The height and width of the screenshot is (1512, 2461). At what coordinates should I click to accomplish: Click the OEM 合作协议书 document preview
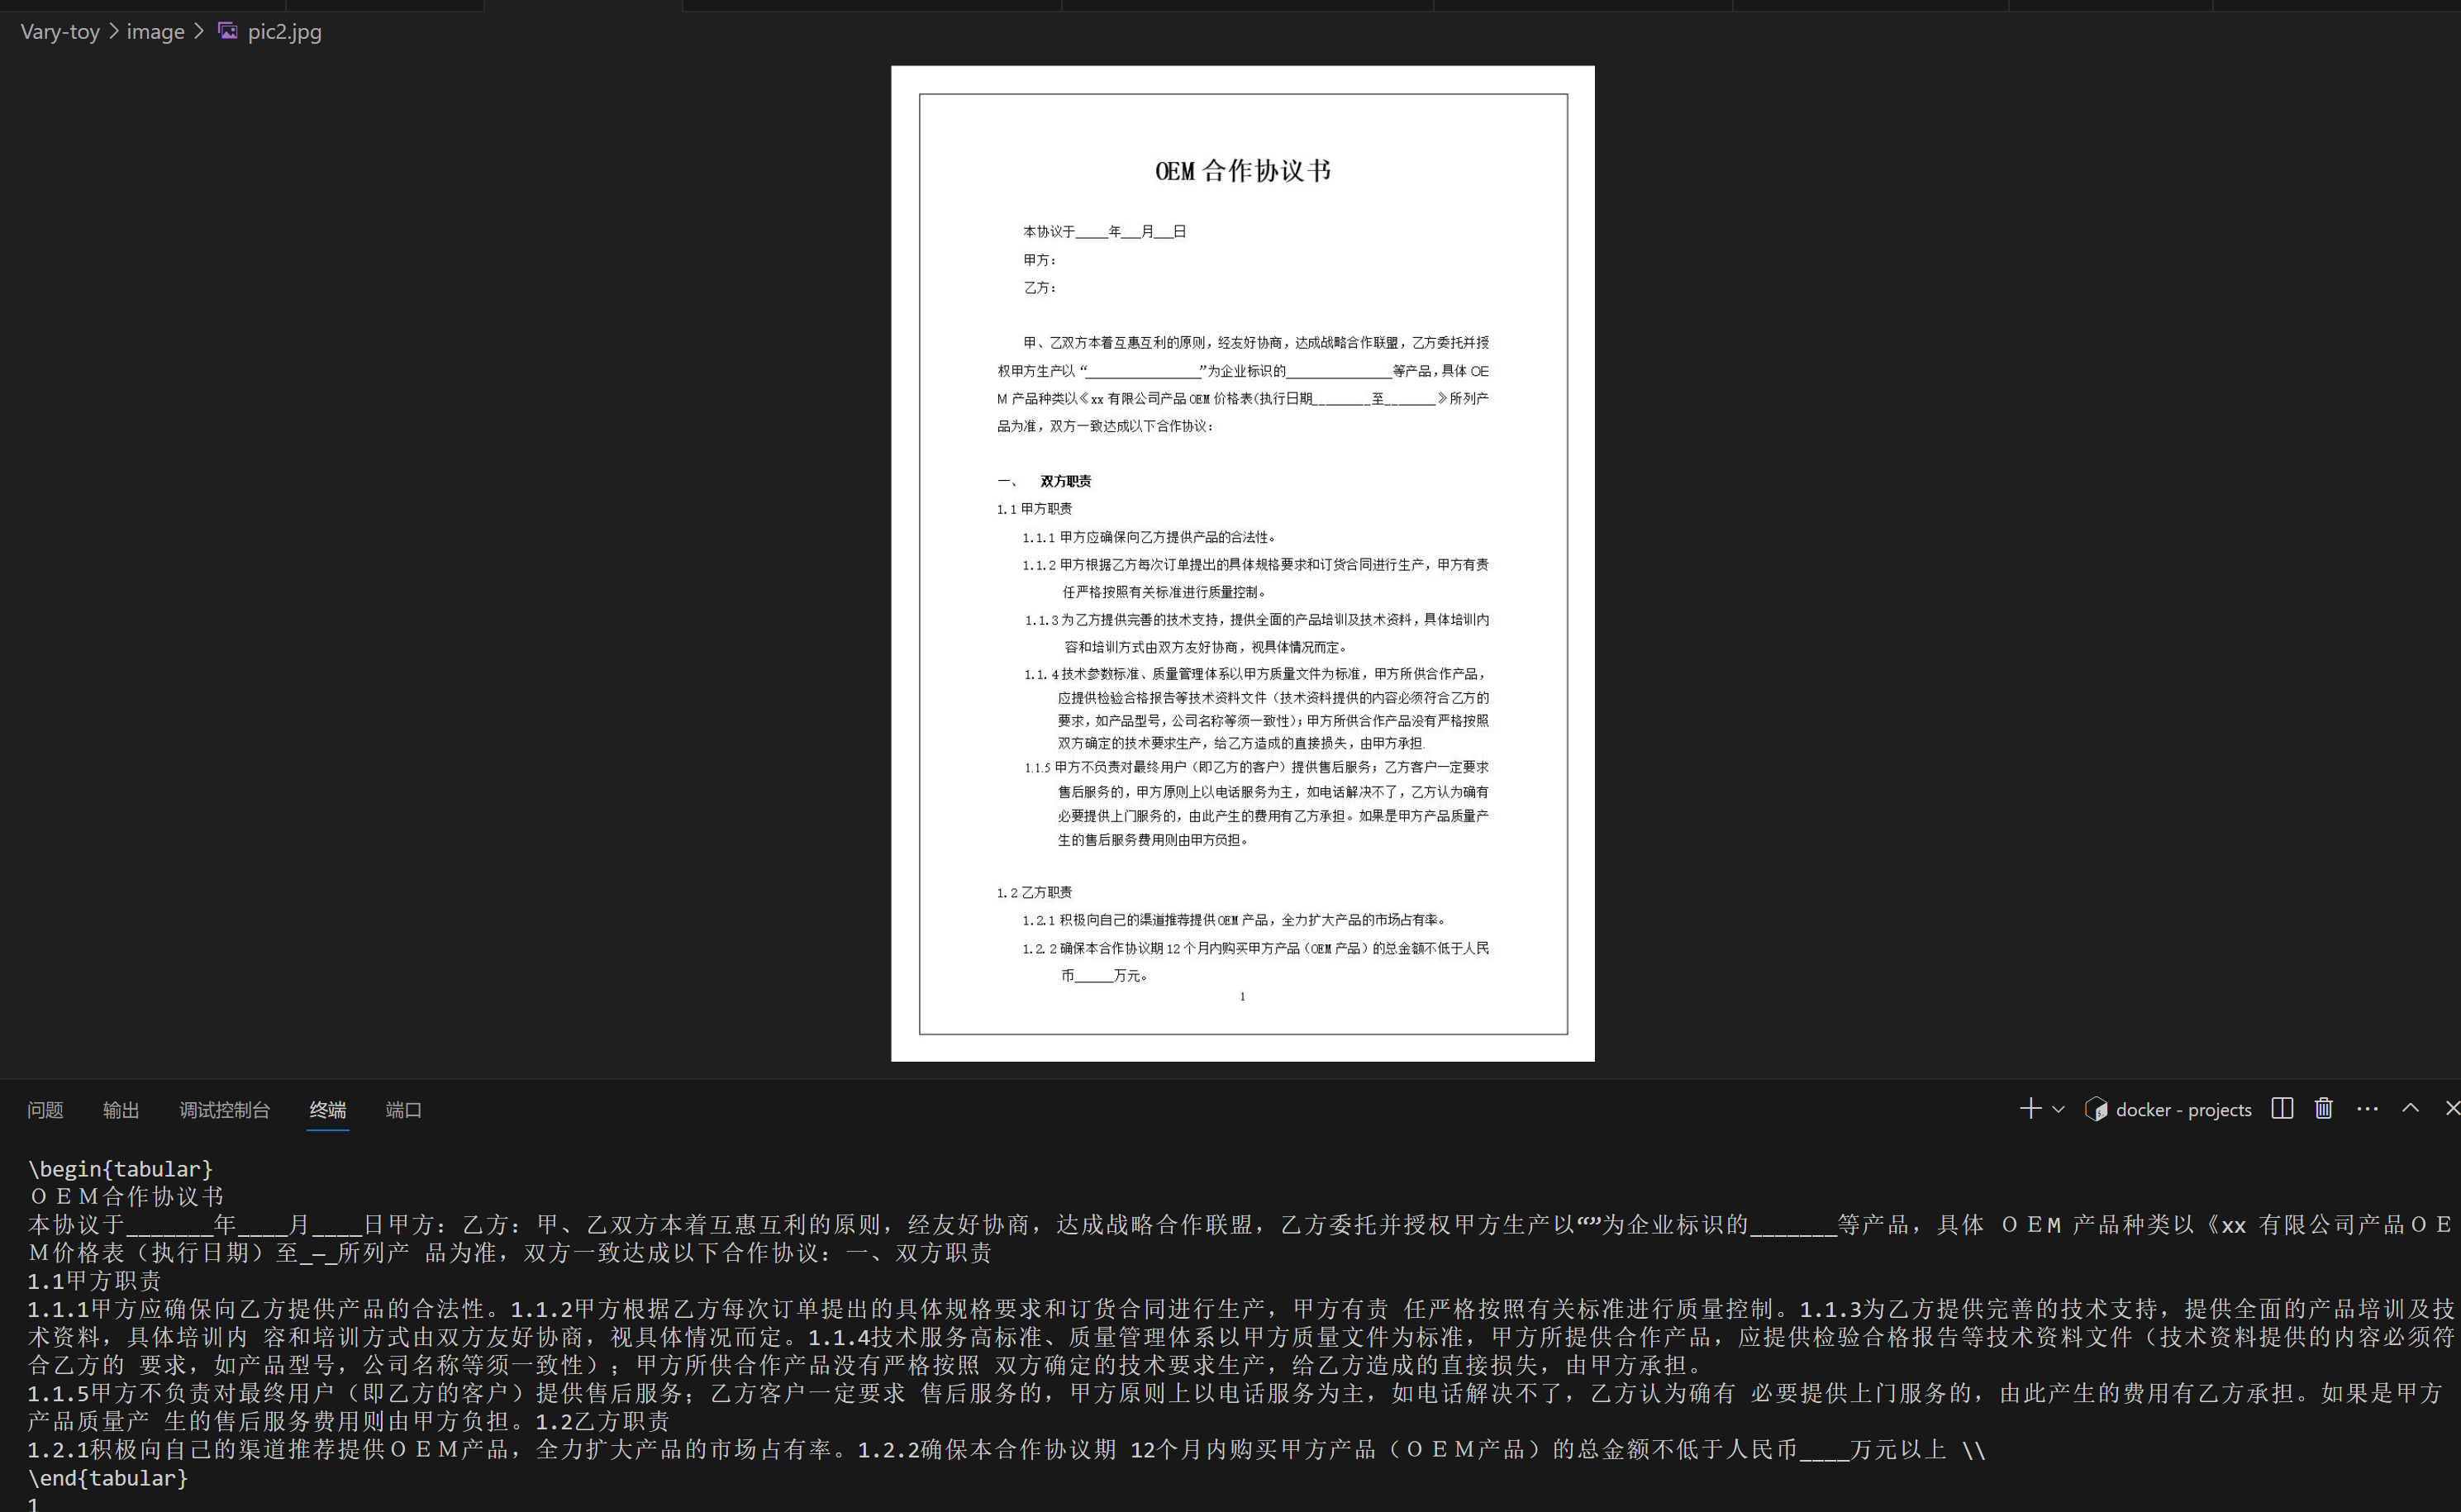(x=1242, y=560)
